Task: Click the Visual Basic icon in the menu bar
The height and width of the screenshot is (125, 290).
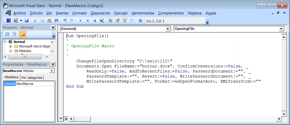Action: click(8, 13)
